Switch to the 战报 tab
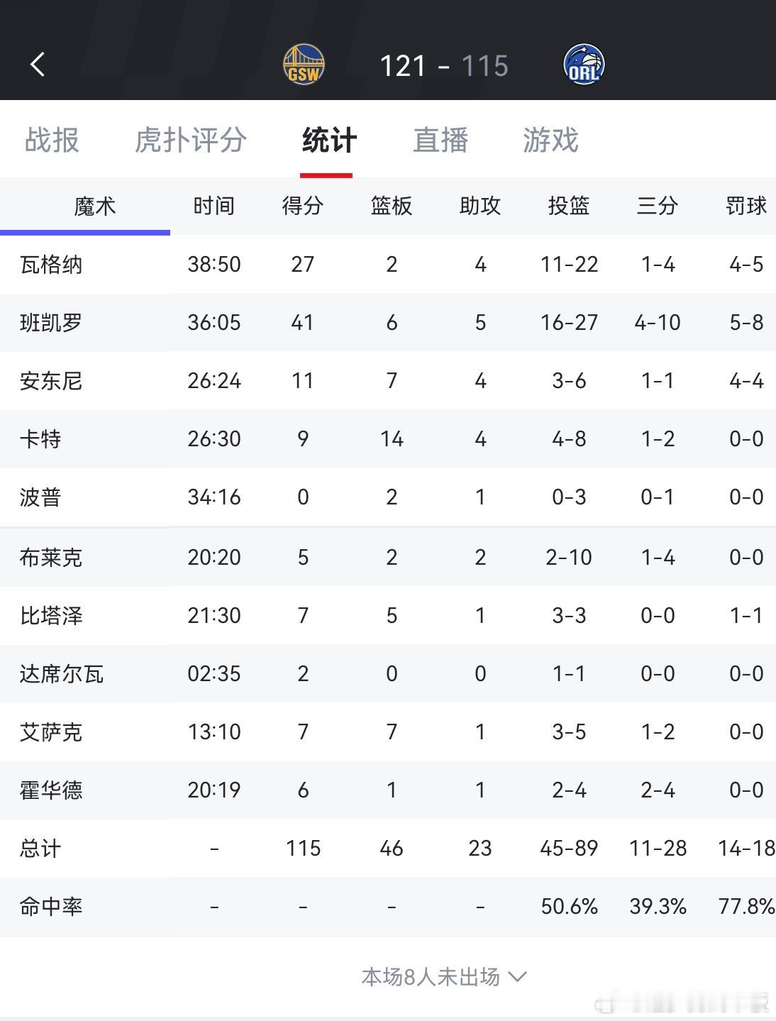776x1021 pixels. click(x=52, y=140)
